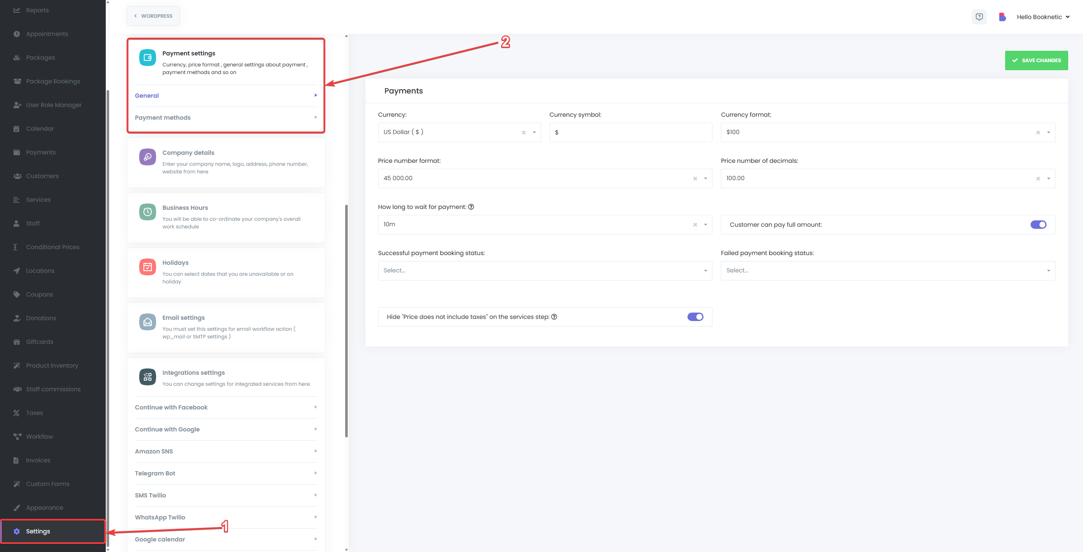Open How long to wait for payment dropdown
1083x552 pixels.
point(545,225)
